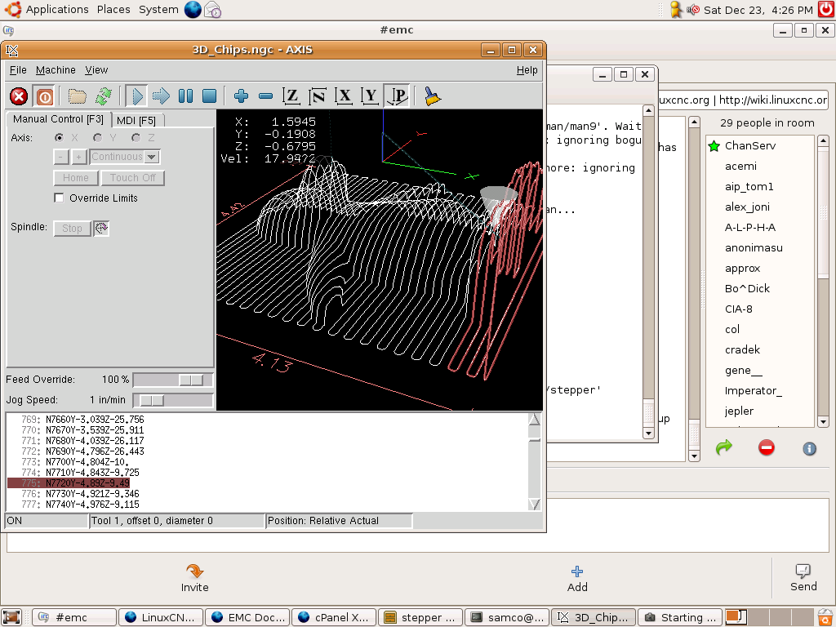Image resolution: width=836 pixels, height=627 pixels.
Task: Click down arrow of user list scrollbar
Action: point(823,422)
